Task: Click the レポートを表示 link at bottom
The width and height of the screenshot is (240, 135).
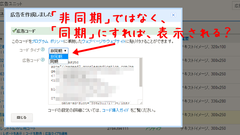Action: (12, 133)
